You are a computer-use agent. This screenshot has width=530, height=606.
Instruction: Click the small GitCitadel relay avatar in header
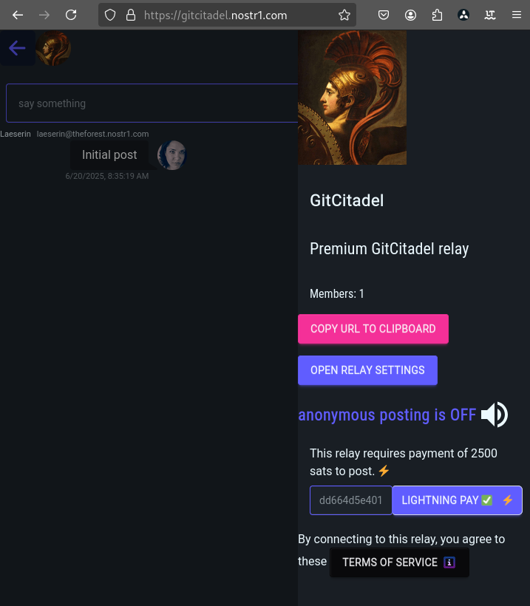click(53, 48)
